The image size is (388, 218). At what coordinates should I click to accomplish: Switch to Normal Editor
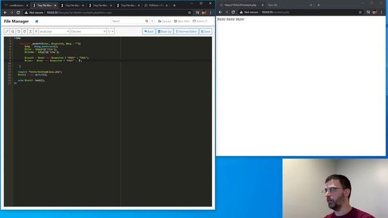pos(186,31)
